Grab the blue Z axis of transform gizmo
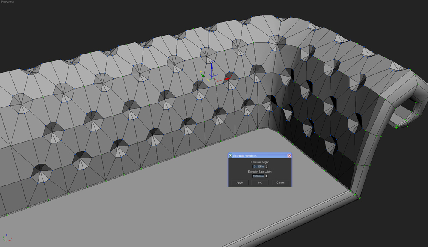 click(211, 68)
